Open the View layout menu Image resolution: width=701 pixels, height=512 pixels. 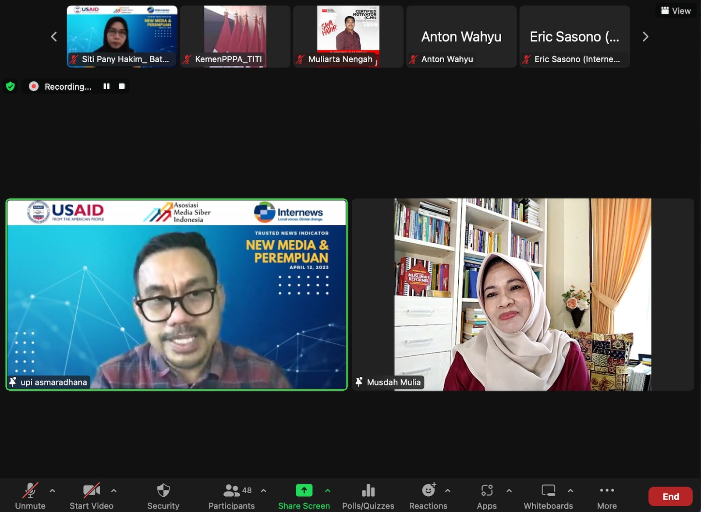(676, 11)
